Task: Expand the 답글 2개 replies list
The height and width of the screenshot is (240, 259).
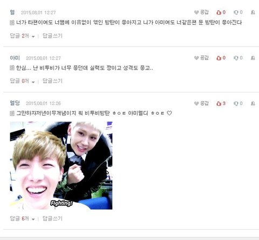Action: pyautogui.click(x=22, y=36)
